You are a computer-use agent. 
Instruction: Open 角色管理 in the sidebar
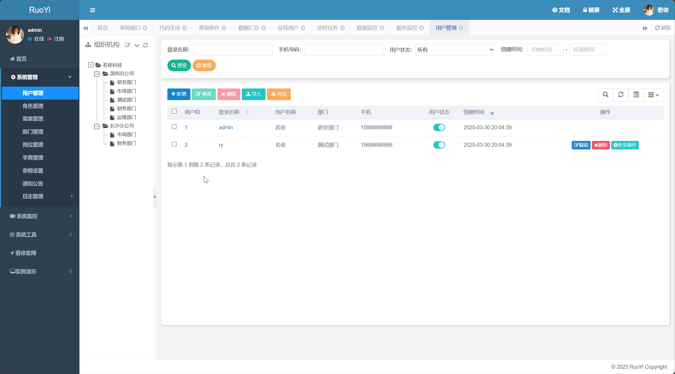point(33,106)
